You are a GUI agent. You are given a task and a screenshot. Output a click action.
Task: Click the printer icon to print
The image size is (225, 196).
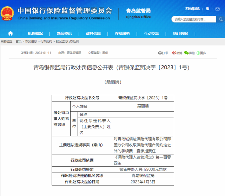click(x=160, y=53)
